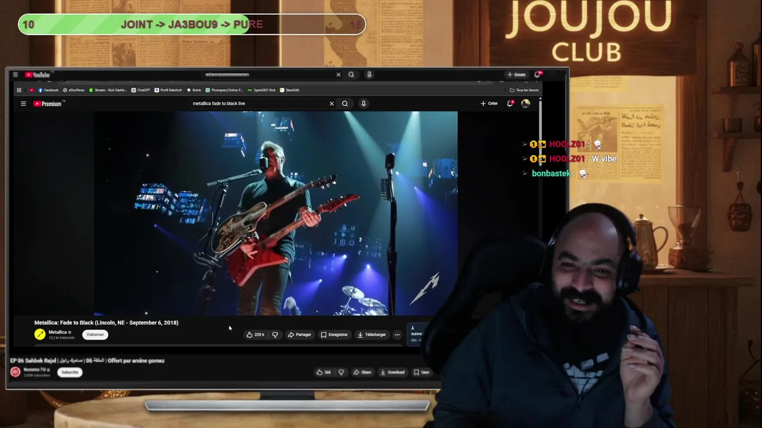Expand the 'Tous les favoris' folder
This screenshot has height=428, width=762.
point(524,90)
